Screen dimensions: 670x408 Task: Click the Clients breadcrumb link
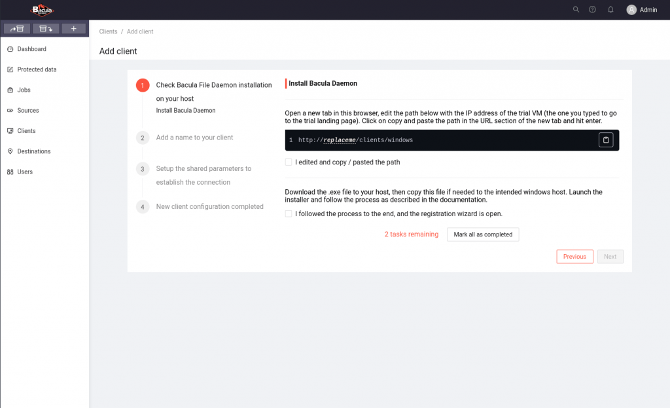click(x=108, y=31)
